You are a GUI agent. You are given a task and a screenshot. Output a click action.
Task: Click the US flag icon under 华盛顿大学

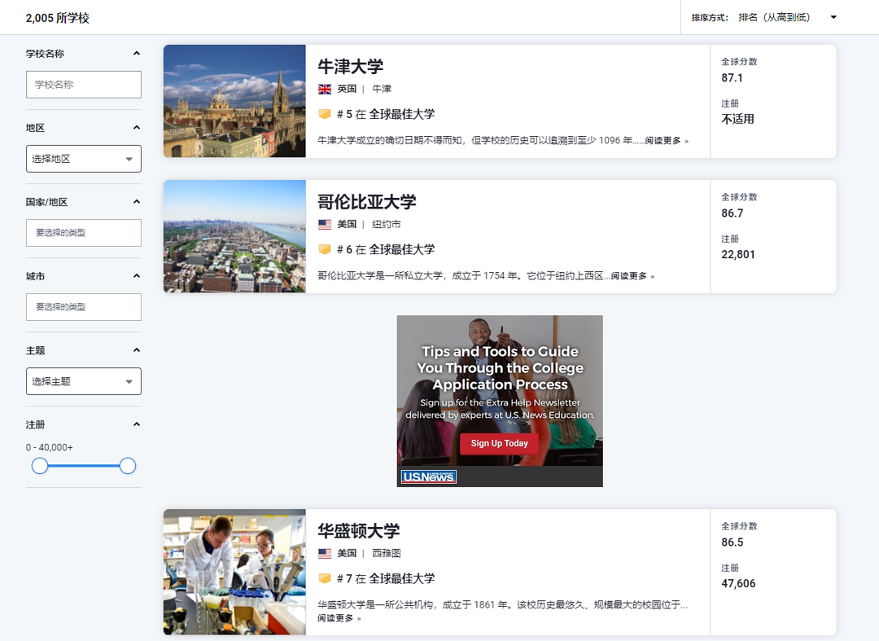click(x=325, y=554)
